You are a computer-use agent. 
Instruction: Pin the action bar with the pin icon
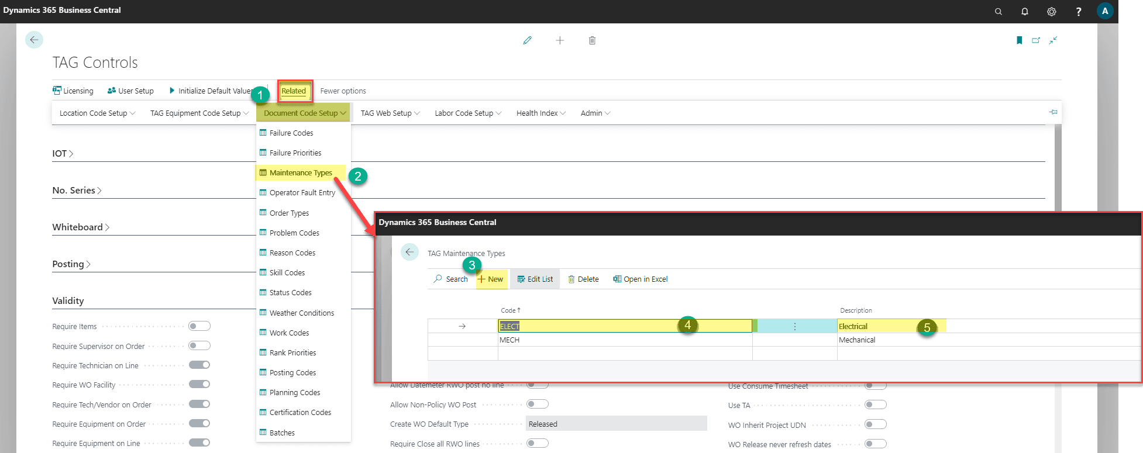click(1054, 112)
